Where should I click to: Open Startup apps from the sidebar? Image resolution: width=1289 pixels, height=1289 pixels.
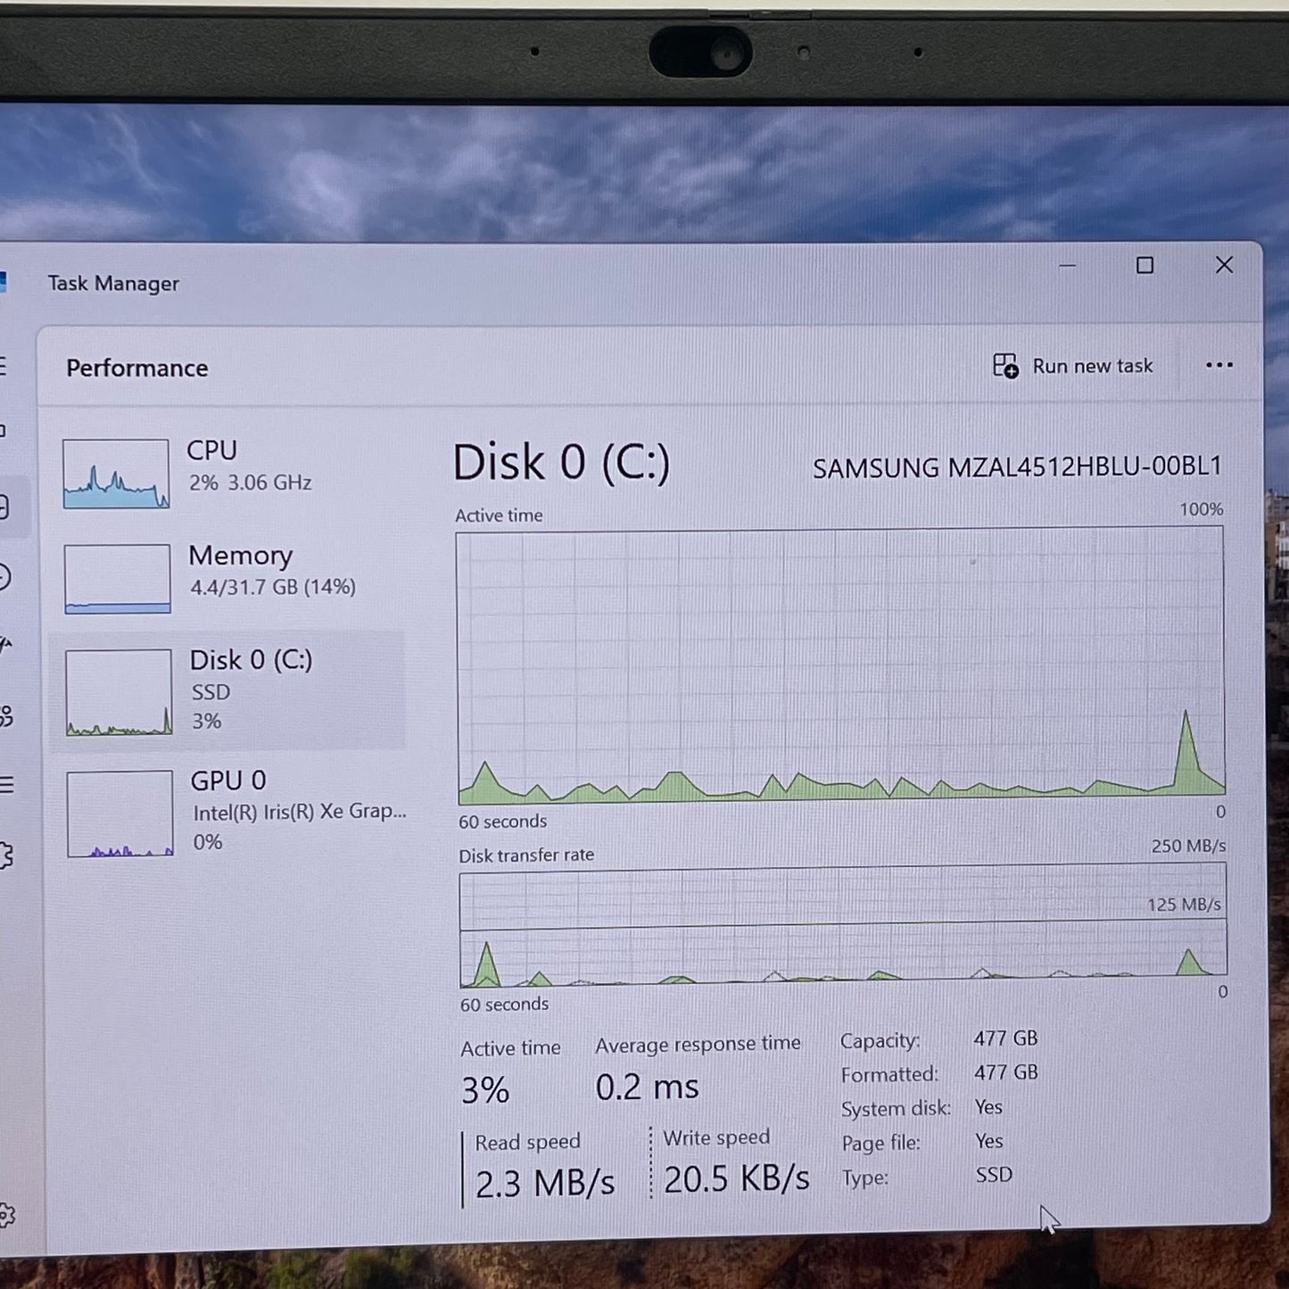tap(5, 645)
